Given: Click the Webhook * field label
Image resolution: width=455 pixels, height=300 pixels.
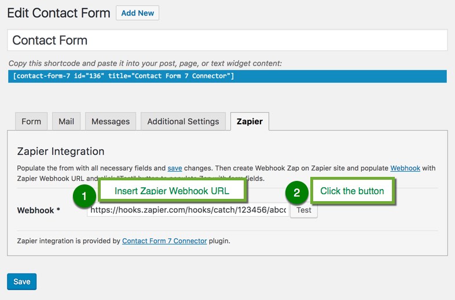Looking at the screenshot, I should 39,210.
